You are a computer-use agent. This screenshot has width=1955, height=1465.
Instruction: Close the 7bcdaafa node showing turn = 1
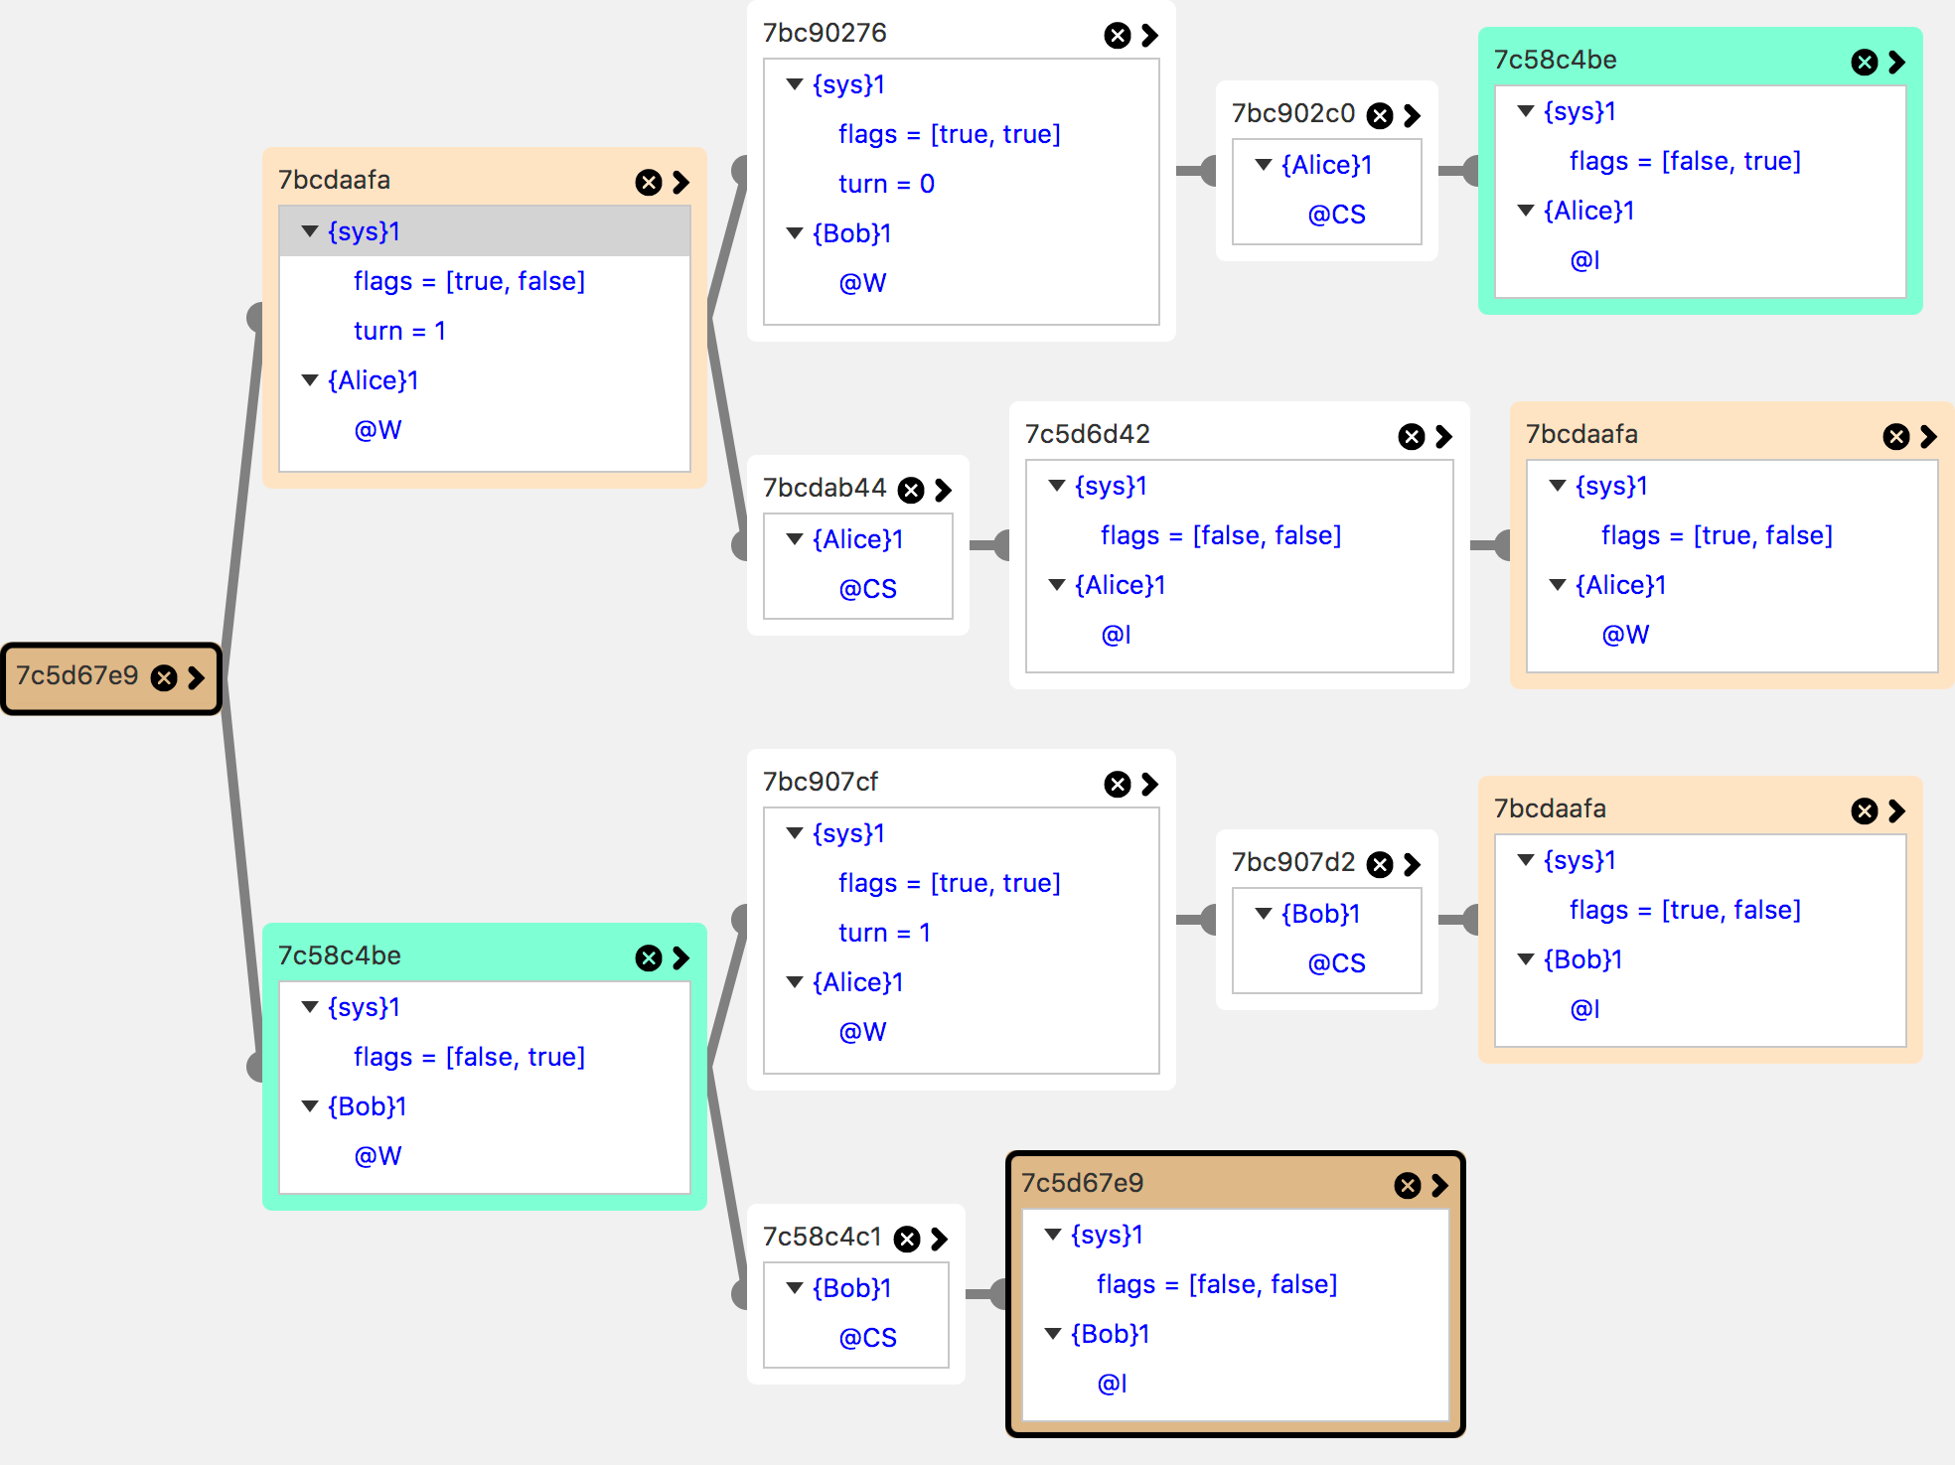(649, 183)
